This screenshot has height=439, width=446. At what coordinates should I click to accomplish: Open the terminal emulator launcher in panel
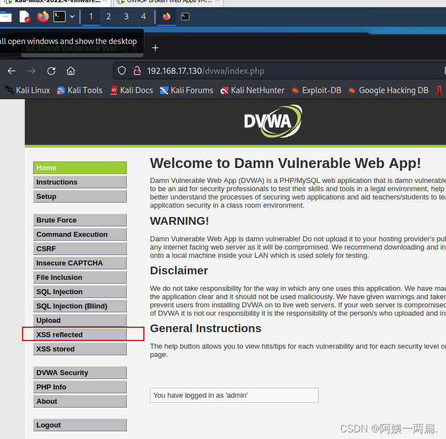[x=60, y=17]
